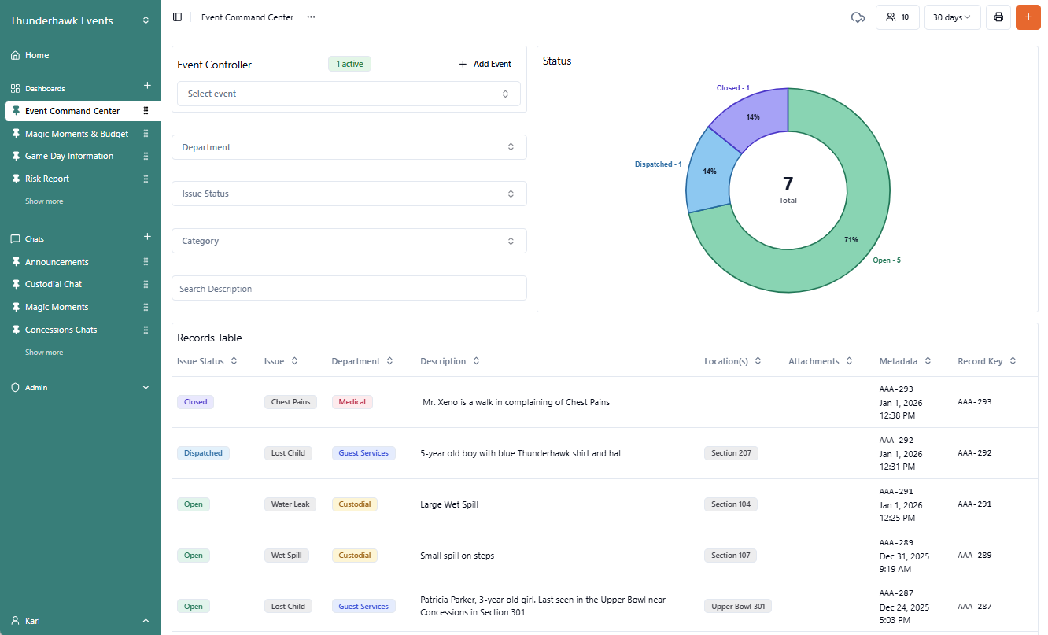Open the three-dot menu beside Event Command Center

(312, 17)
